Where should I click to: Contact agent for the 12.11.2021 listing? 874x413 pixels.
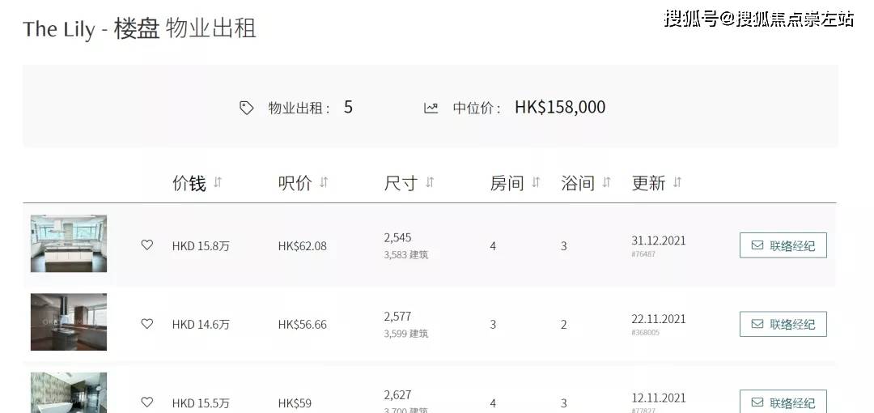click(783, 402)
